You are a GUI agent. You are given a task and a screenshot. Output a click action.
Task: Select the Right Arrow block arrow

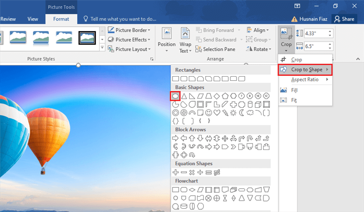(176, 138)
